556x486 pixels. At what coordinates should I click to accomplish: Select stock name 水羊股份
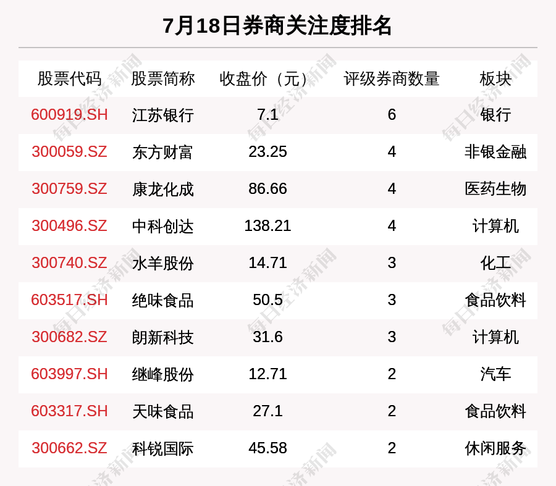click(x=162, y=264)
